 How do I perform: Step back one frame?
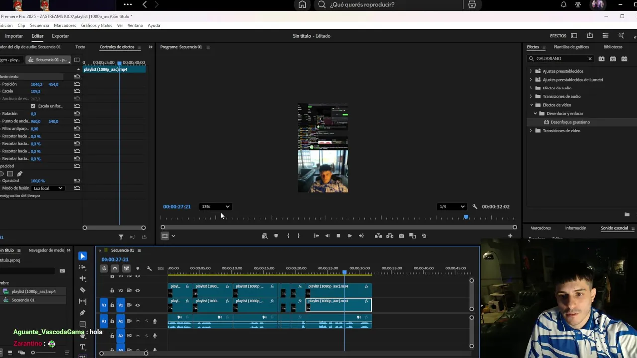click(x=327, y=236)
